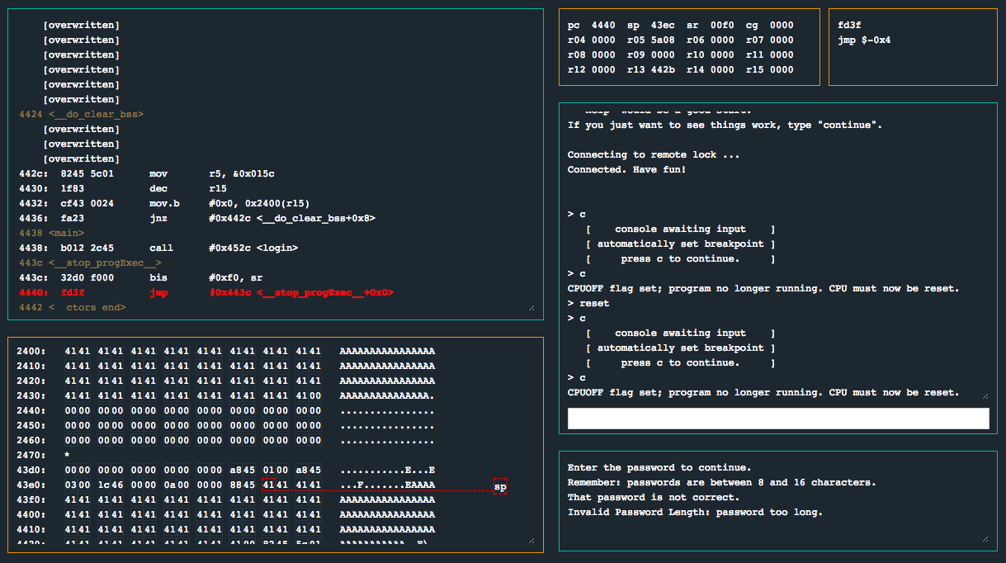Select highlighted jmp instruction at 4440
1006x563 pixels.
coord(206,292)
